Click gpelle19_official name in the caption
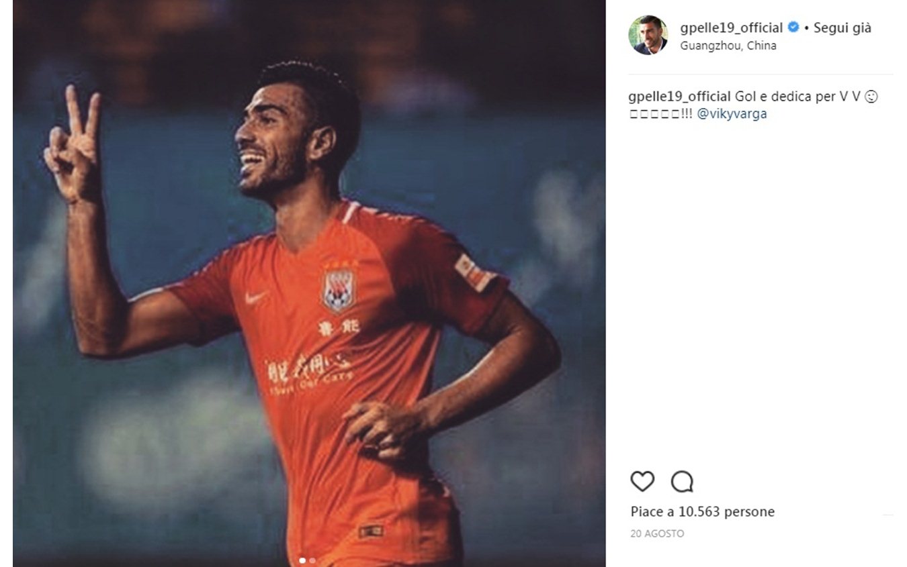The width and height of the screenshot is (907, 567). click(x=679, y=97)
